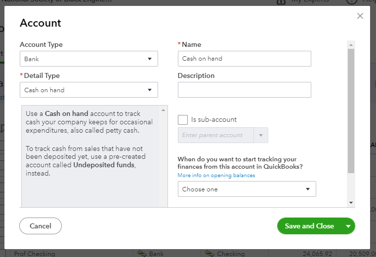Open the Choose one tracking start dropdown
The width and height of the screenshot is (376, 257).
coord(247,189)
